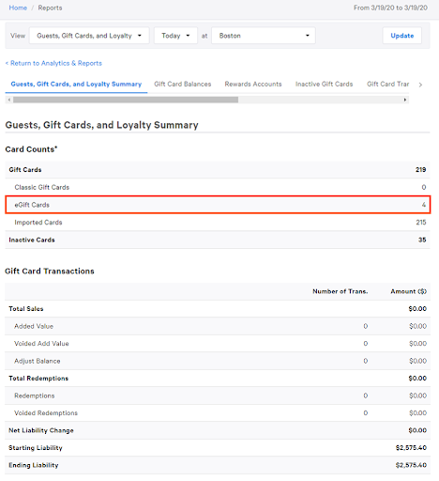Click the Inactive Cards count 35
Image resolution: width=439 pixels, height=481 pixels.
422,240
